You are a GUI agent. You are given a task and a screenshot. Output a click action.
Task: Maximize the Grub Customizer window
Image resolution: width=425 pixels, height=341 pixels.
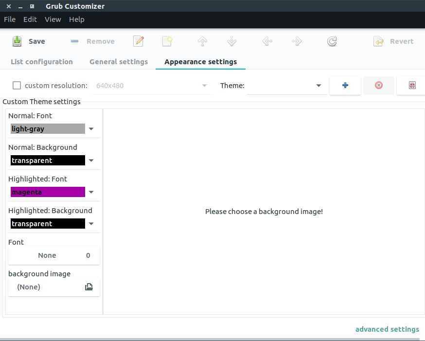(x=32, y=6)
